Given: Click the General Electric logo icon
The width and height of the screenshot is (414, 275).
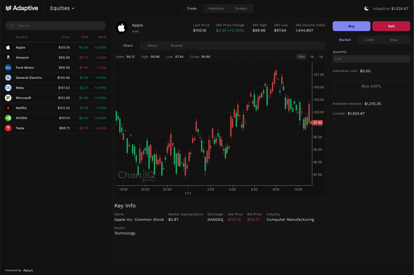Looking at the screenshot, I should click(x=8, y=78).
